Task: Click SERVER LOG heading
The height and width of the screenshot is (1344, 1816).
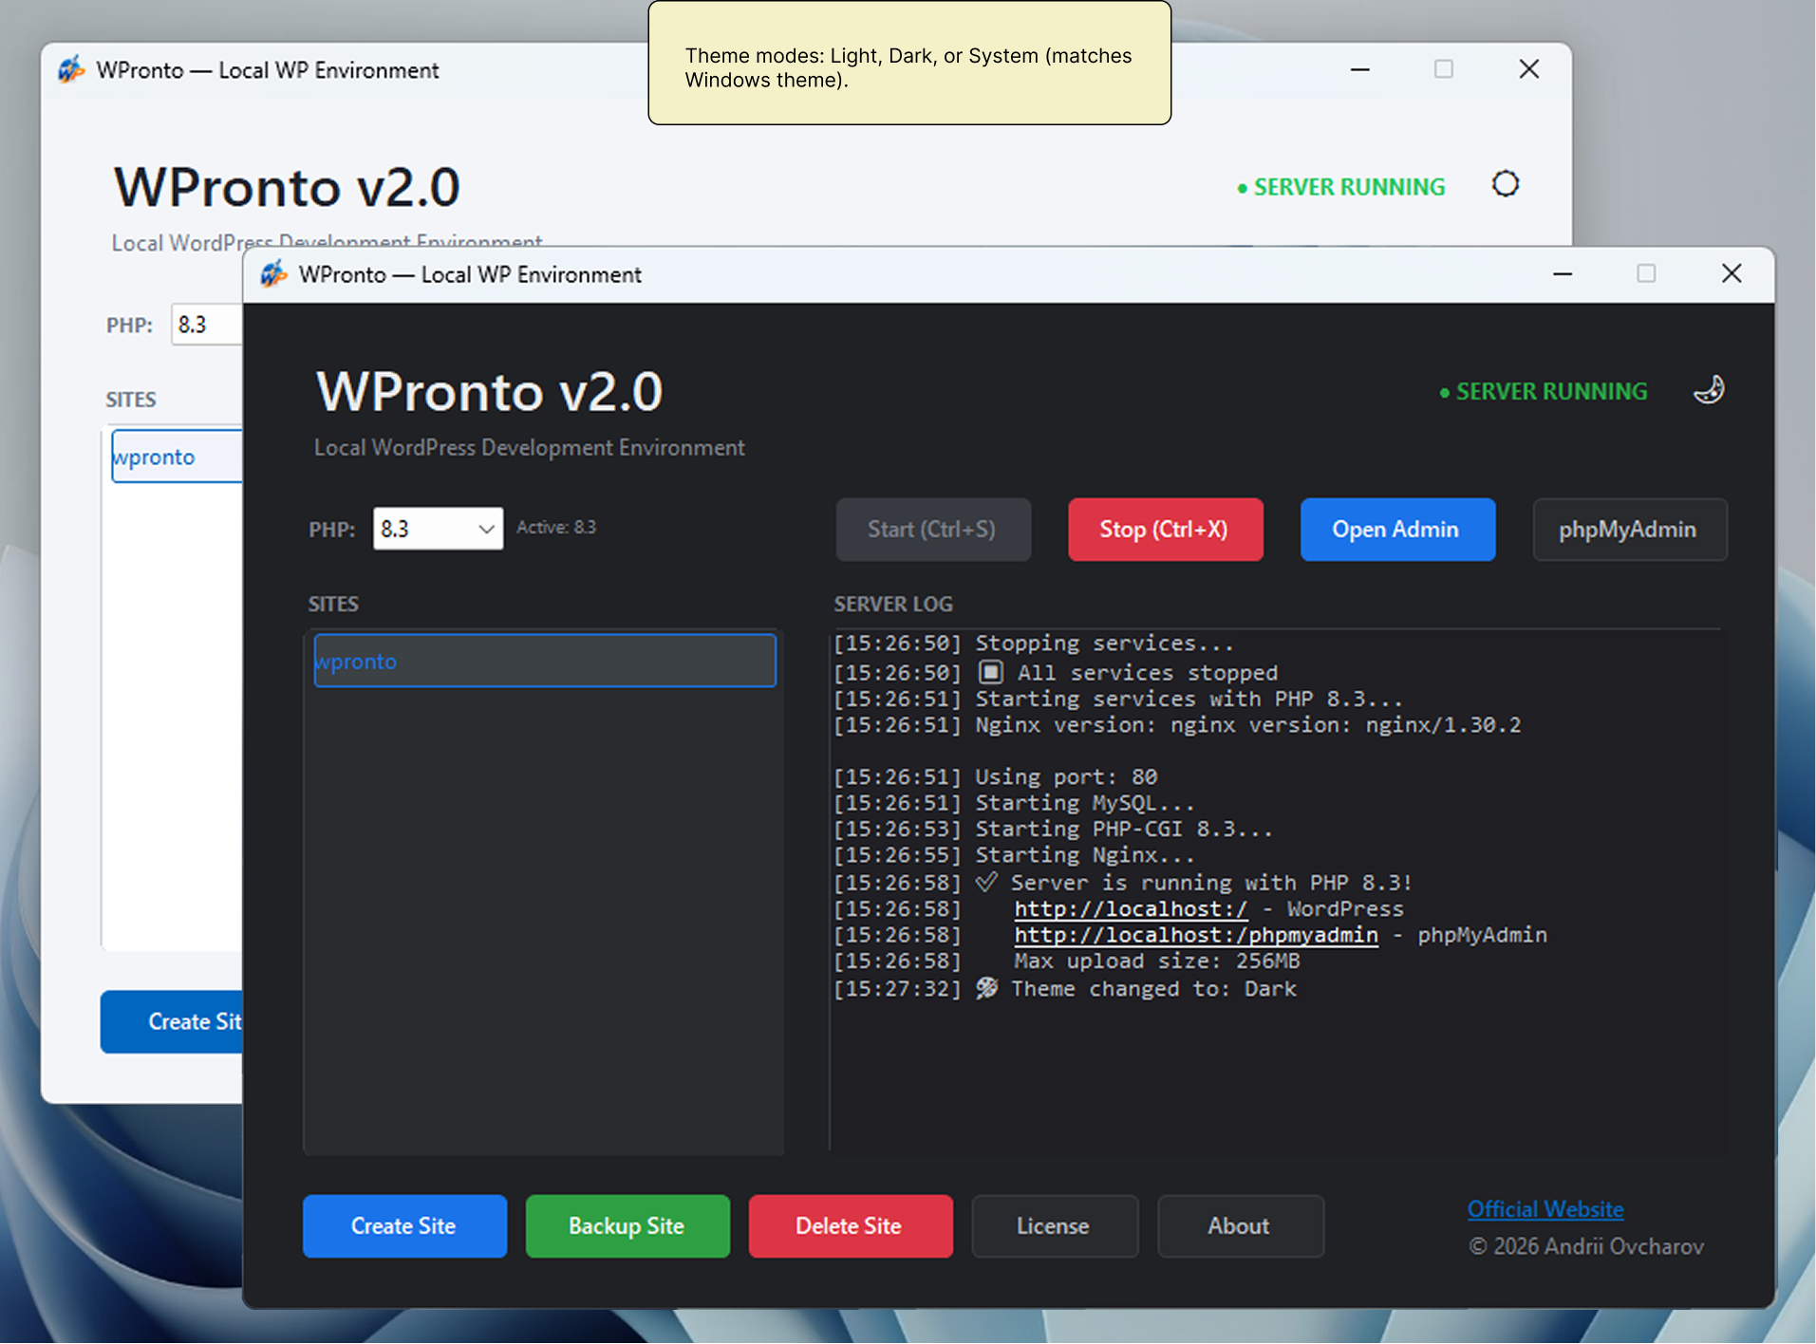Action: tap(893, 604)
